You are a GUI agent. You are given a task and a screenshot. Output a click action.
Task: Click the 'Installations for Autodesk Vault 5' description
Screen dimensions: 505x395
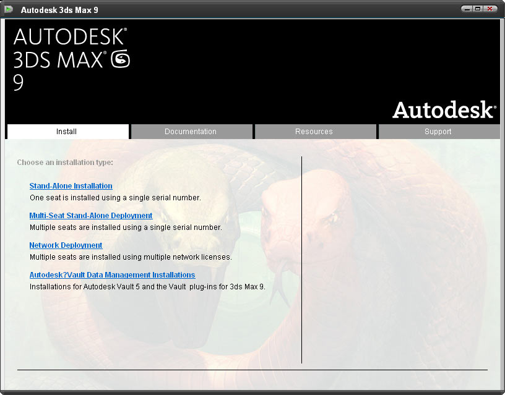click(147, 287)
